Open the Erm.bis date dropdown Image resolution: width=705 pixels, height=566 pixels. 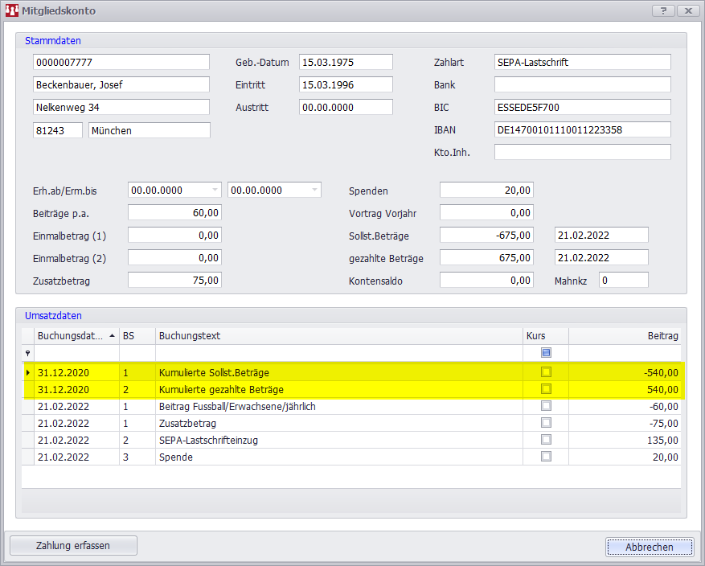pos(314,191)
